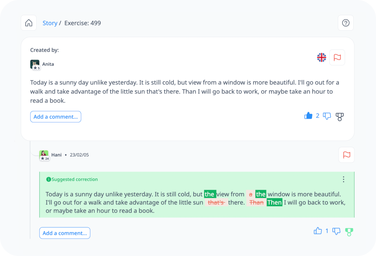
Task: Open the three-dot menu on suggested correction
Action: click(343, 179)
